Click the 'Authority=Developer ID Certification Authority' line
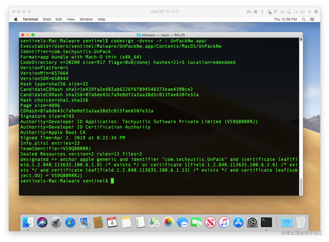 85,127
